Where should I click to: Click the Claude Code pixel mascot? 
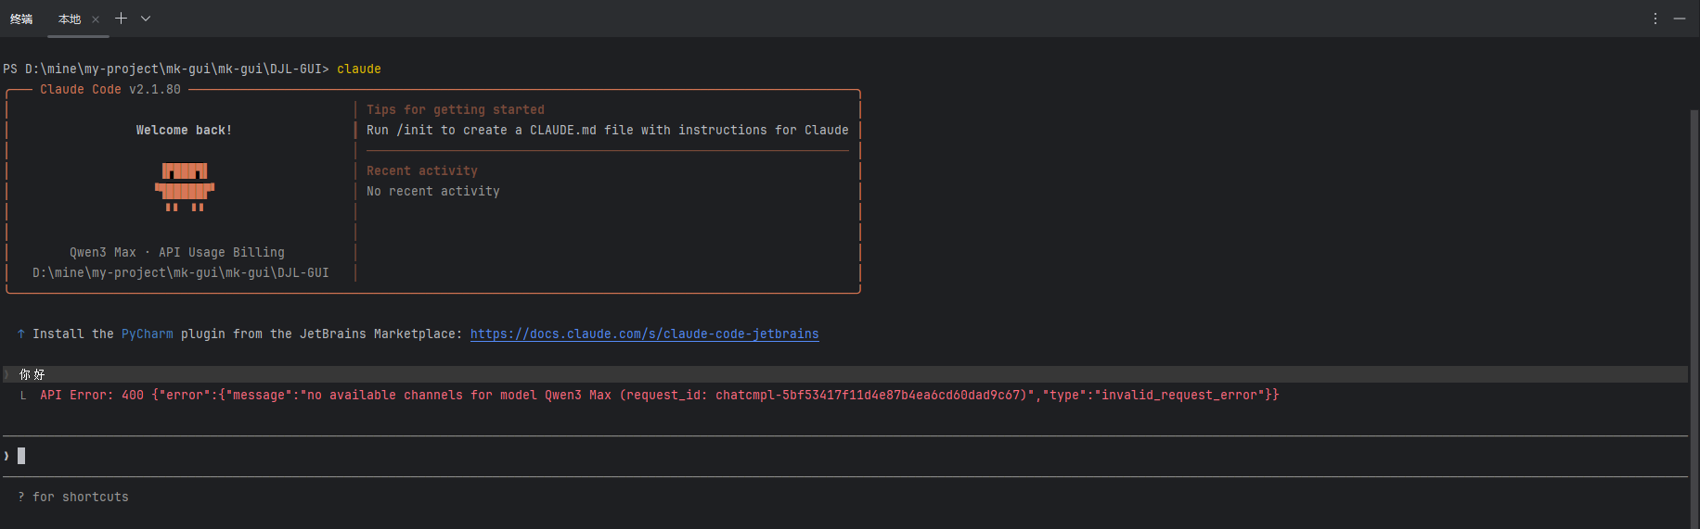coord(185,187)
